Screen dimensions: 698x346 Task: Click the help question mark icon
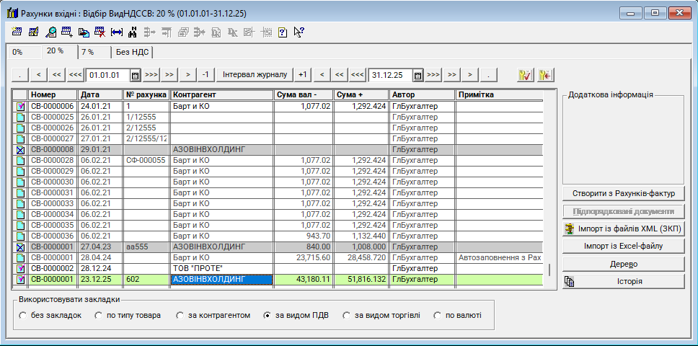283,32
